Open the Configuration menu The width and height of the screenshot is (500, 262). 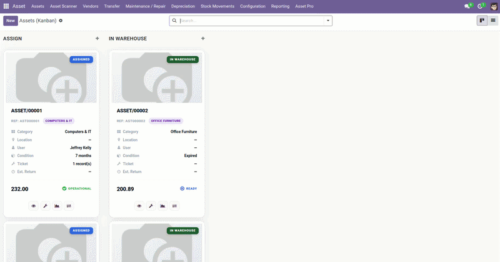[x=252, y=6]
